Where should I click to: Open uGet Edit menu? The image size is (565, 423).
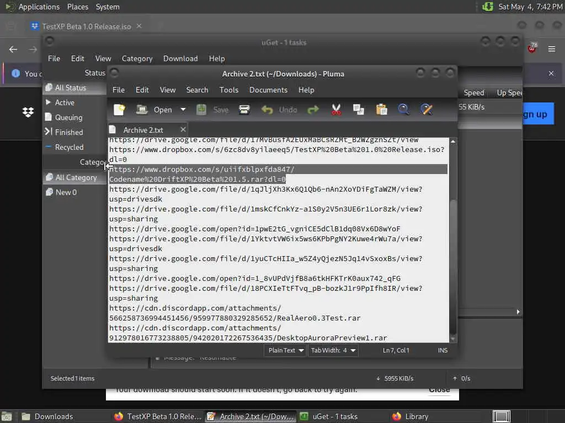tap(77, 58)
